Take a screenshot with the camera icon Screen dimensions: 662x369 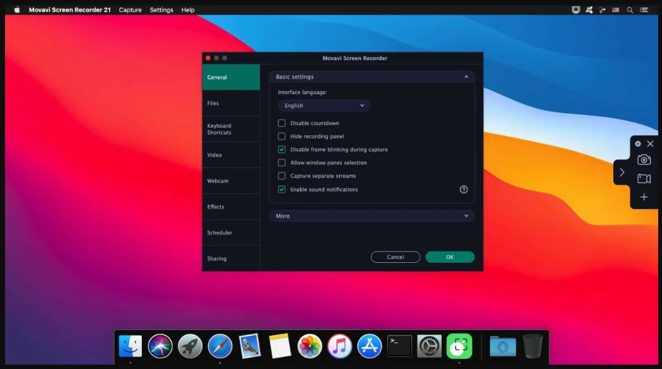coord(644,160)
